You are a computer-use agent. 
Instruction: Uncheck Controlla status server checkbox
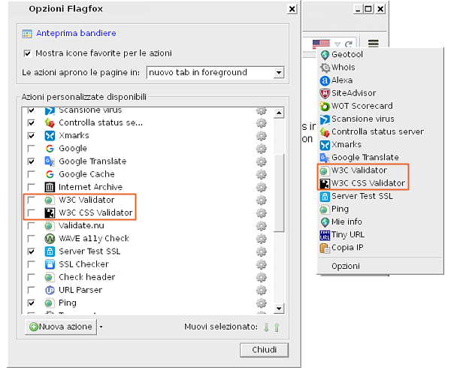[31, 123]
